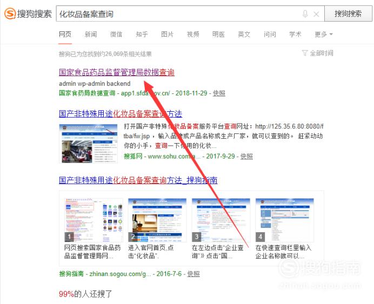Switch to the 新闻 tab
Viewport: 374px width, 304px height.
tap(91, 35)
